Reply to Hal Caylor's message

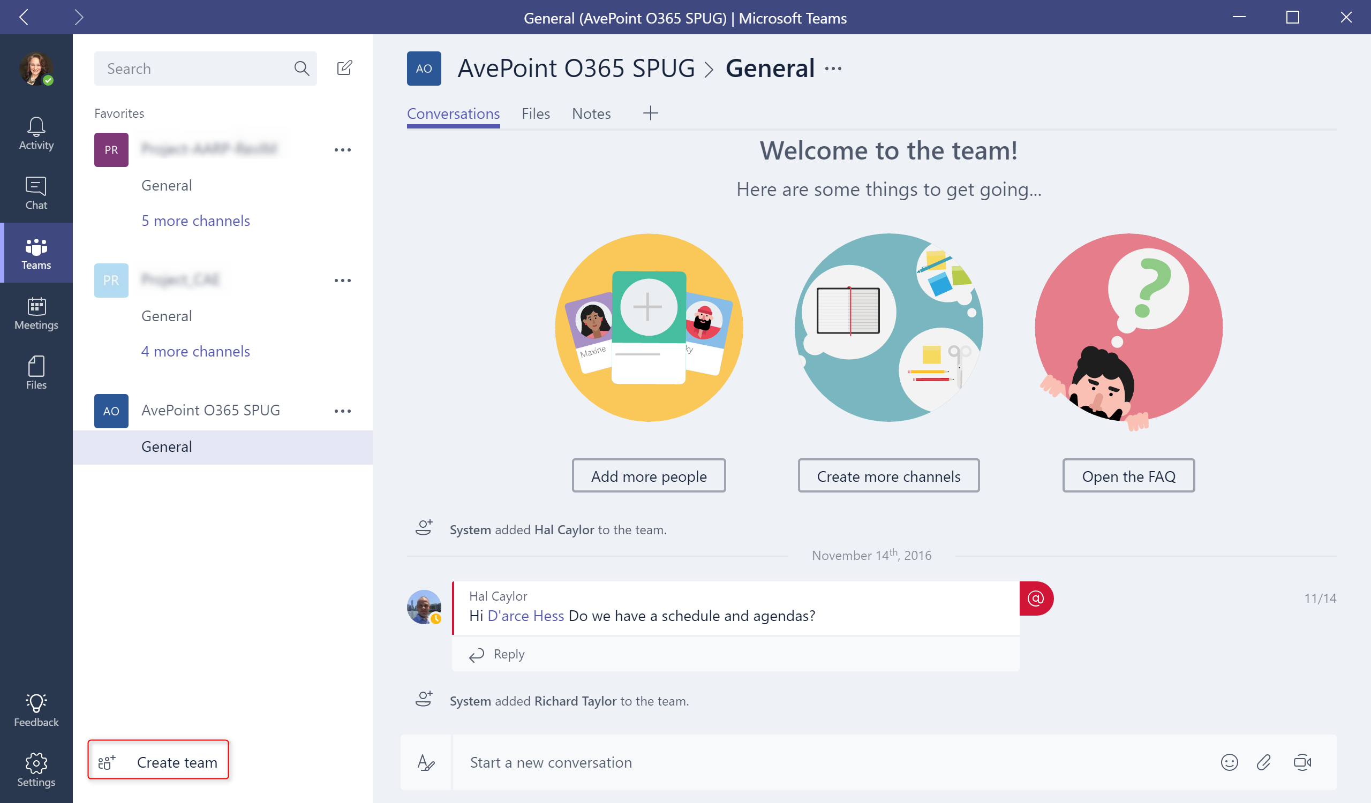click(498, 654)
